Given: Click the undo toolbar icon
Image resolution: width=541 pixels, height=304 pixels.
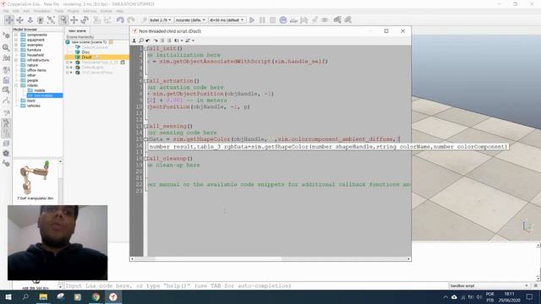Looking at the screenshot, I should (120, 20).
